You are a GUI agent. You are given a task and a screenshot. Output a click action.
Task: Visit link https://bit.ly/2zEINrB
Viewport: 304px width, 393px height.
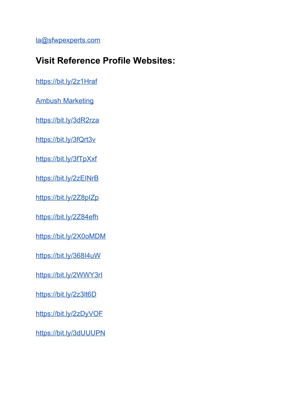point(67,178)
